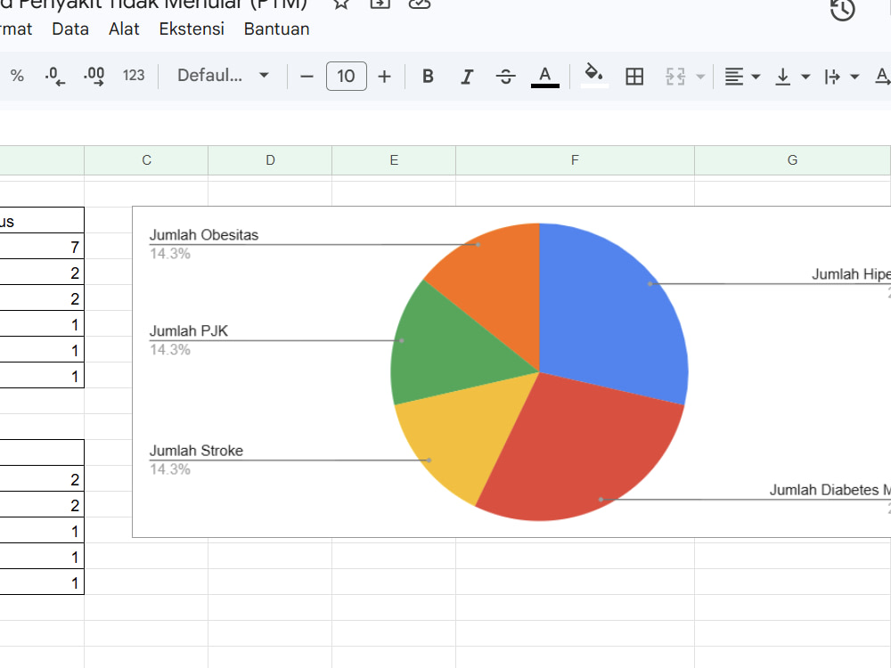Click the move to folder icon
Screen dimensions: 891x668
click(380, 4)
